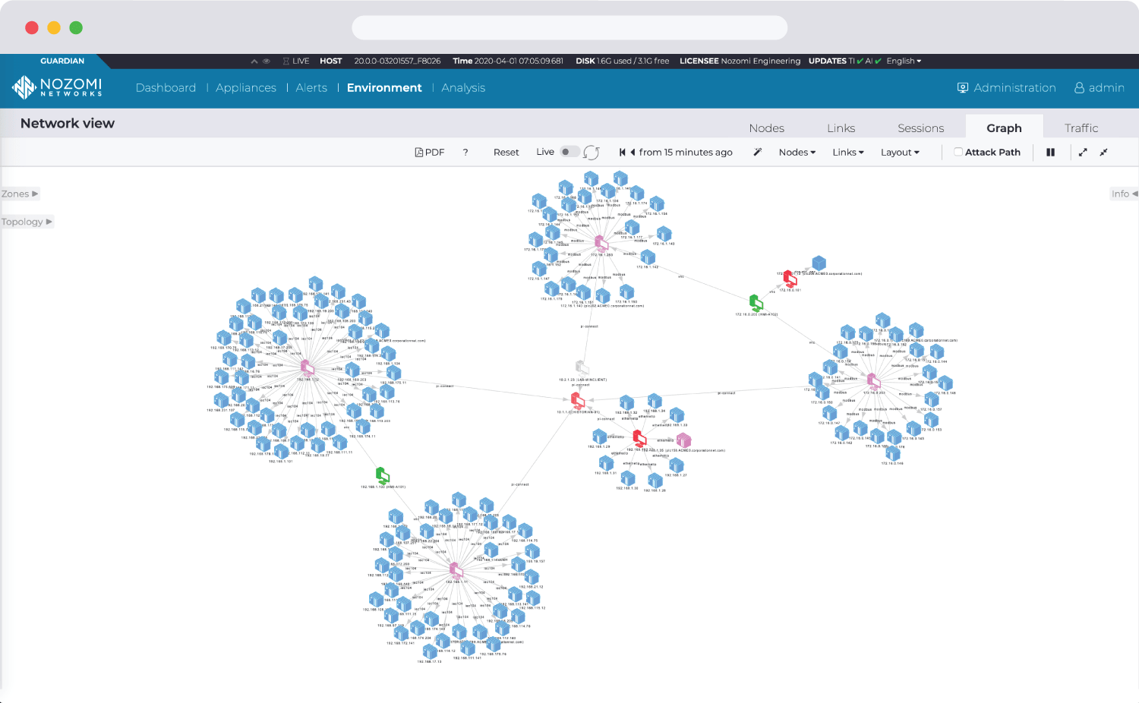Open the Layout dropdown menu
Screen dimensions: 1139x703
900,153
